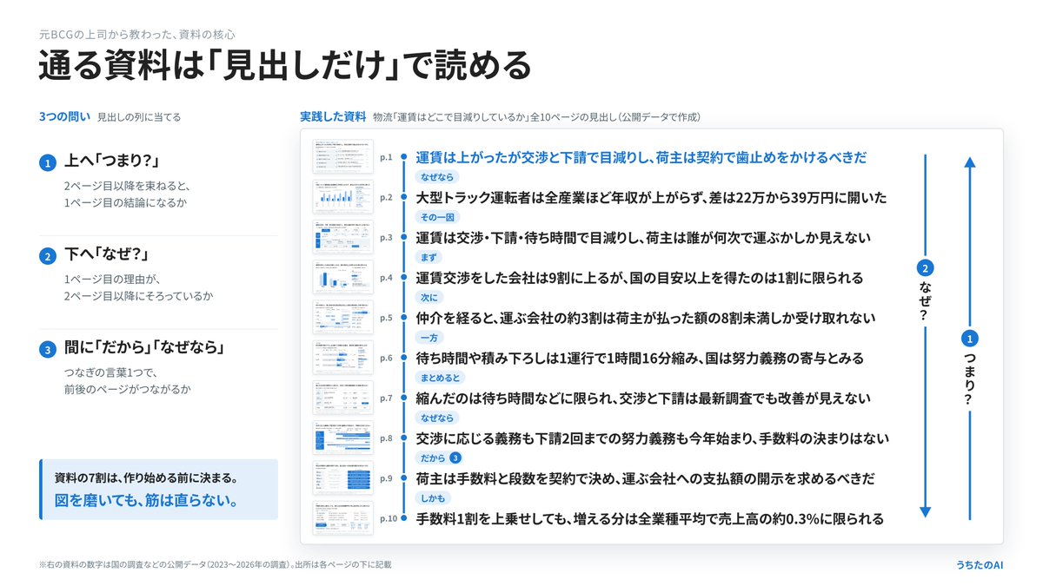The width and height of the screenshot is (1043, 586).
Task: Click the 'しかも' connector pill
Action: 432,498
